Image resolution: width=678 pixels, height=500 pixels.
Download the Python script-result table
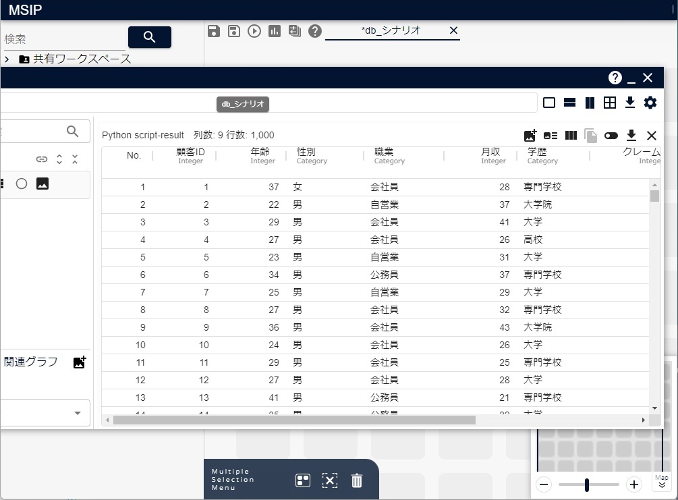631,136
